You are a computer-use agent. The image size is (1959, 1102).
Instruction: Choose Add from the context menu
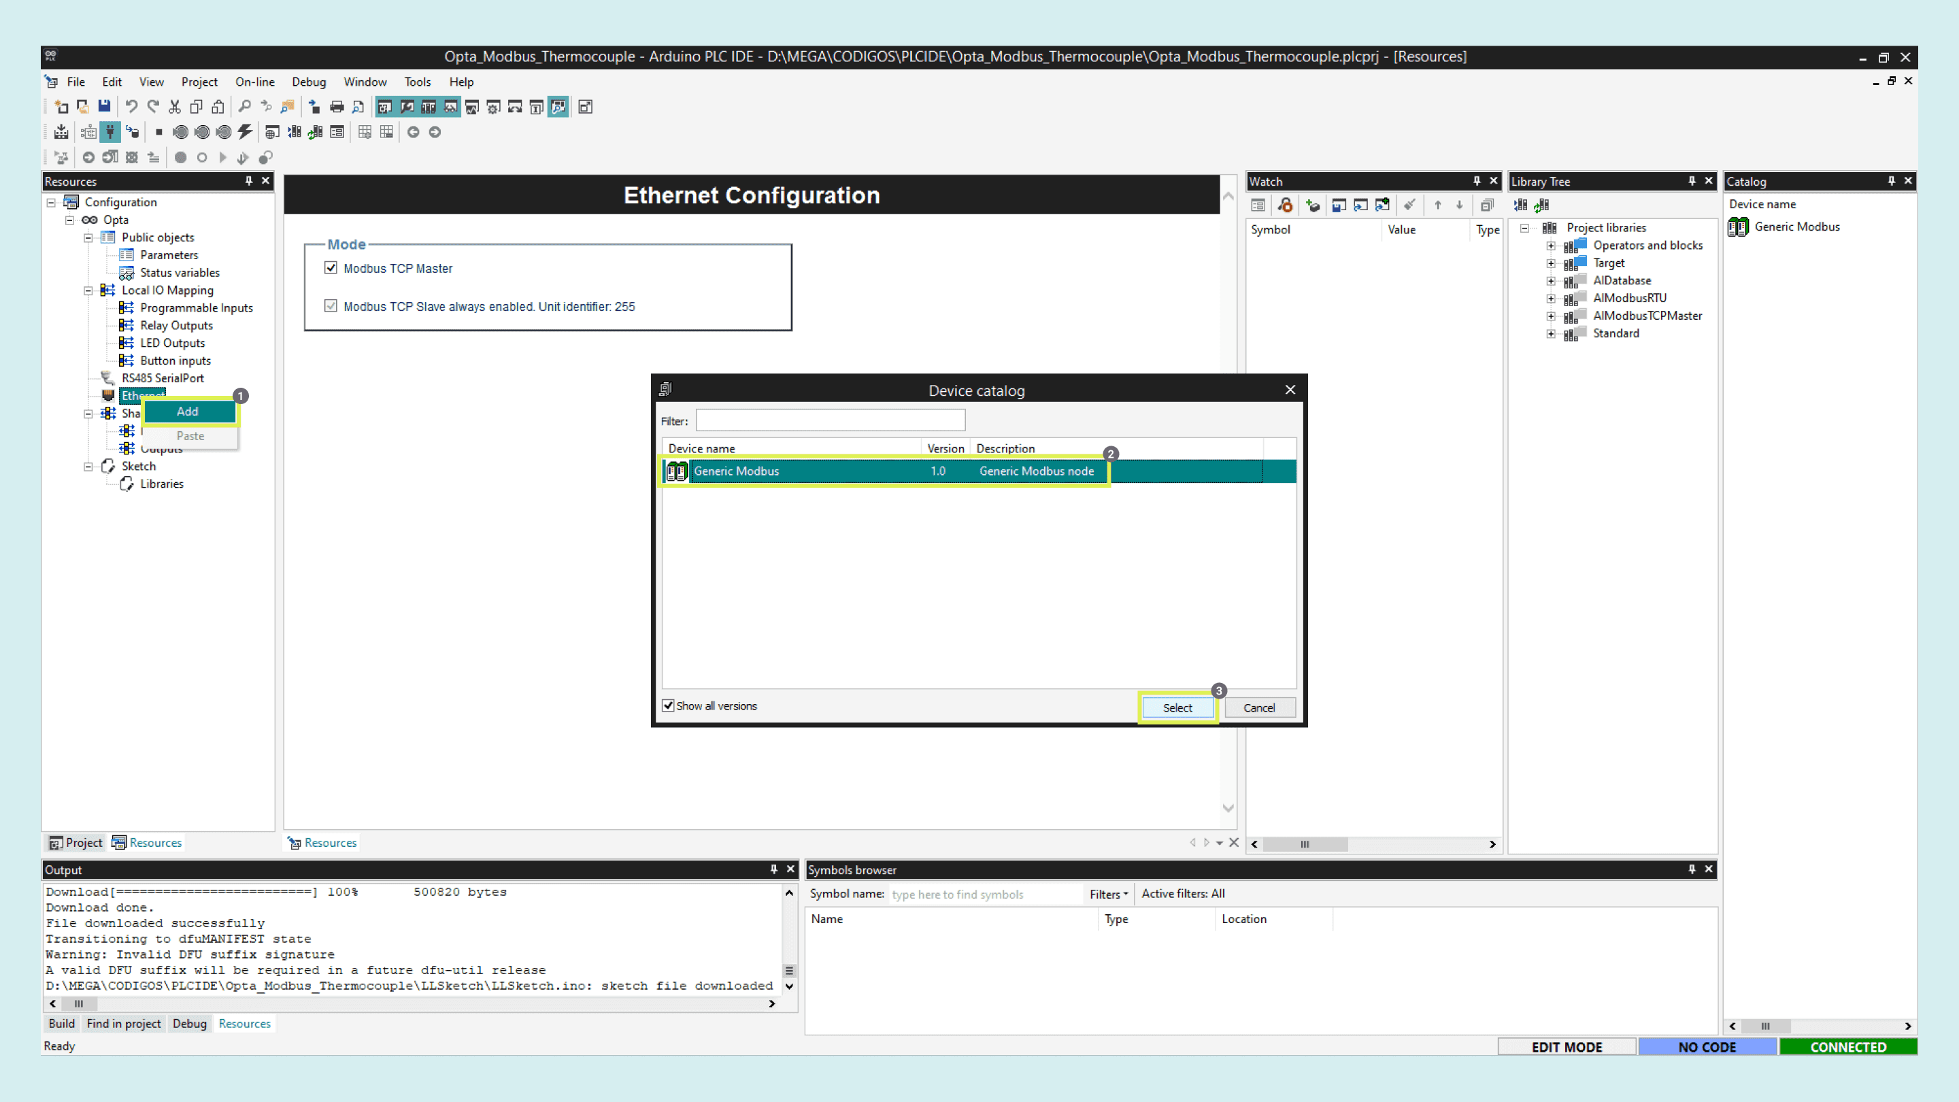(x=188, y=412)
